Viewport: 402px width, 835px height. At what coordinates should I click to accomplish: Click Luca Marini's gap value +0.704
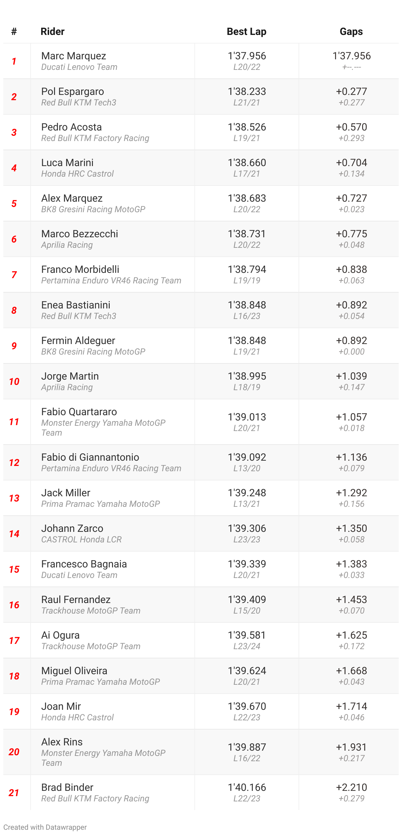point(351,163)
